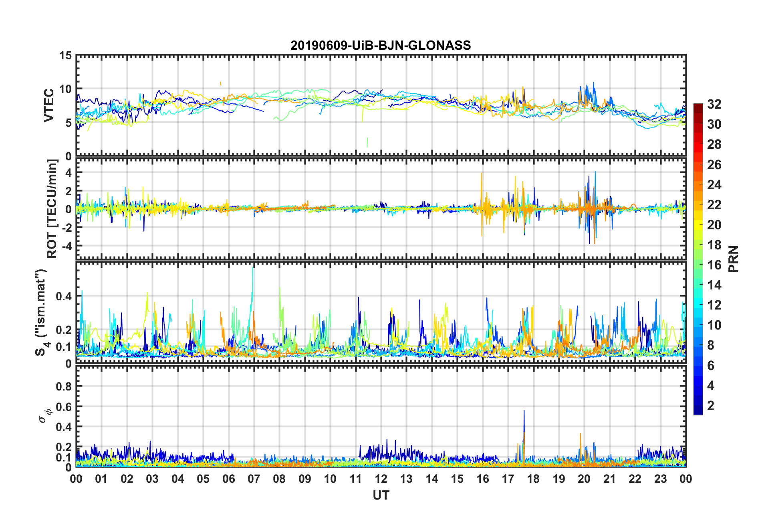Screen dimensions: 762x518
Task: Select the "26" PRN colorbar tick label
Action: [714, 164]
